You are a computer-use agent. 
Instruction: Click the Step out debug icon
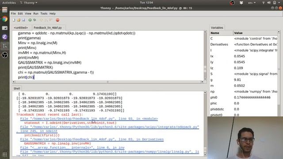(x=51, y=20)
